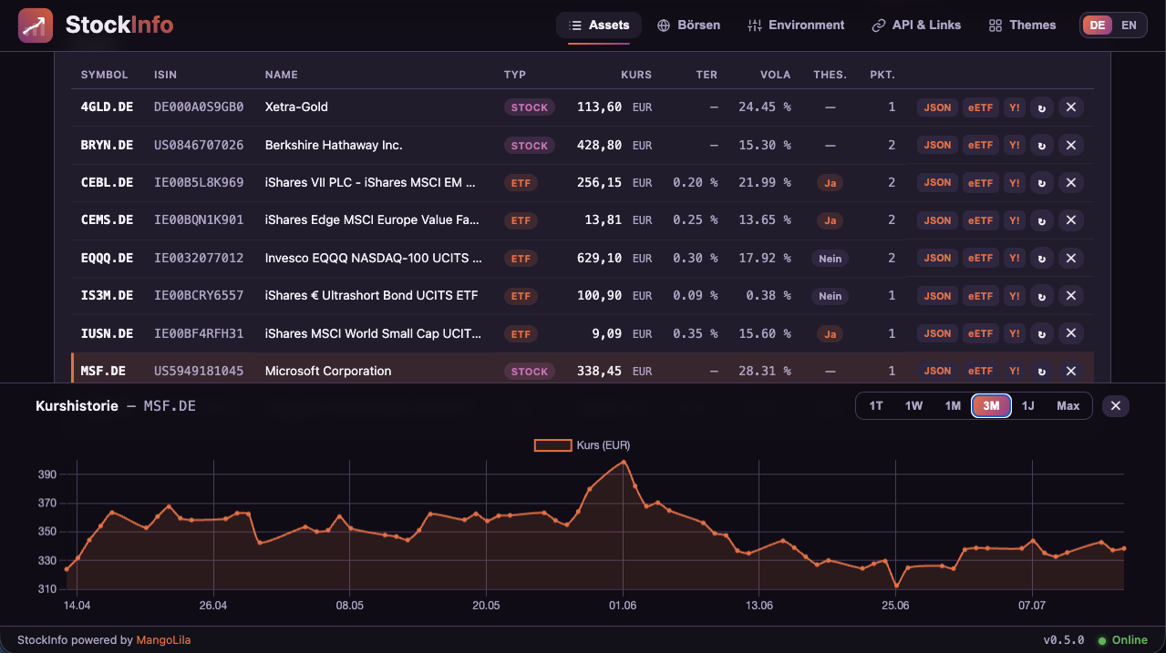The width and height of the screenshot is (1166, 653).
Task: Sort by SYMBOL column header
Action: [x=104, y=75]
